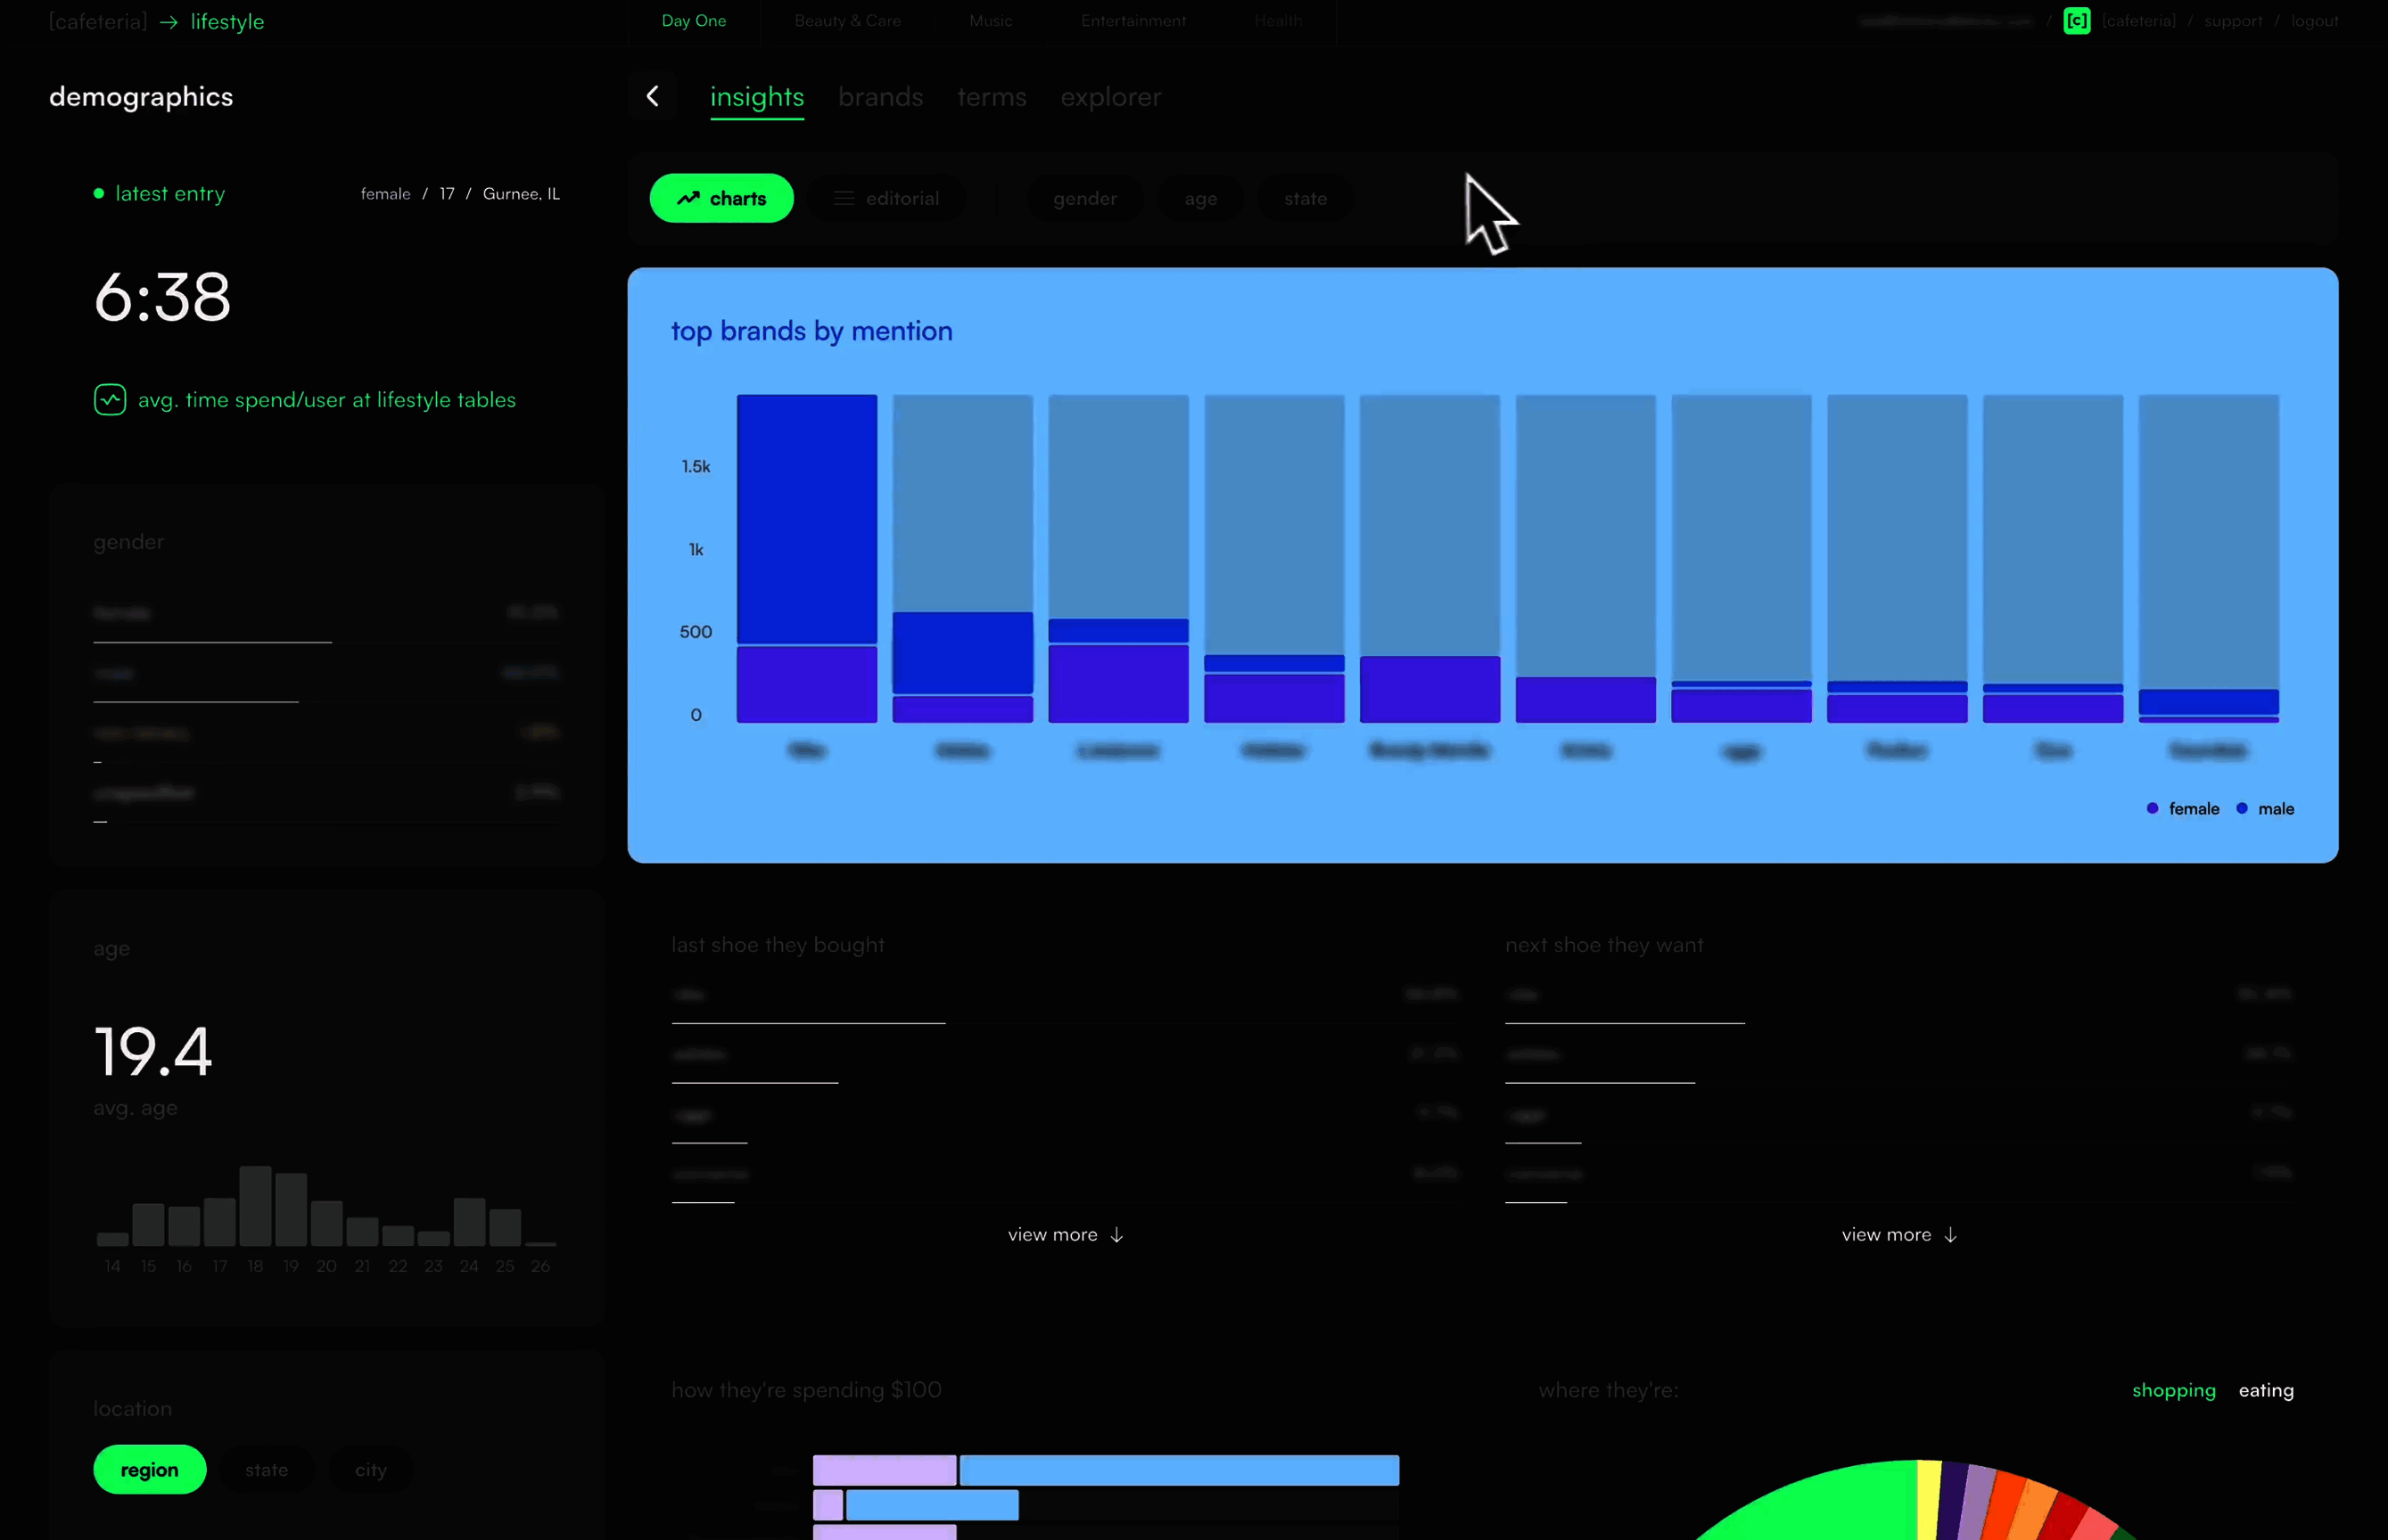This screenshot has width=2388, height=1540.
Task: Click the avg. time spend chart icon
Action: click(110, 400)
